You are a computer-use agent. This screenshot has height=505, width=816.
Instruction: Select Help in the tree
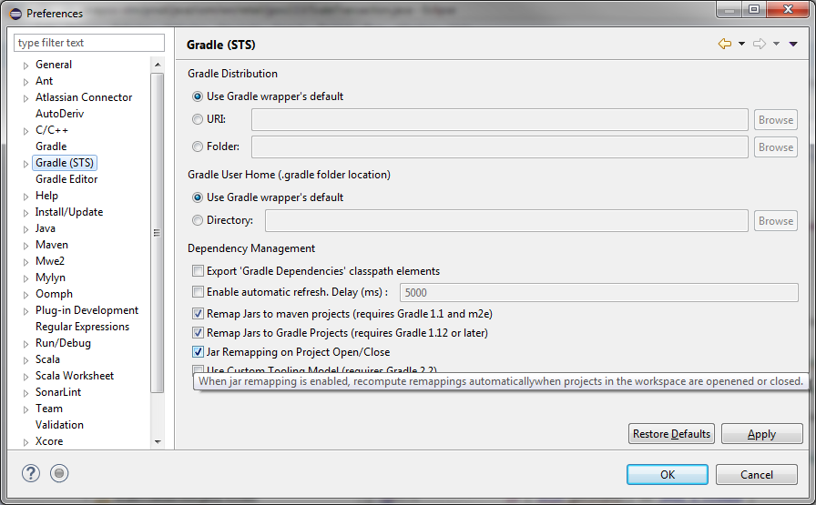(x=46, y=196)
